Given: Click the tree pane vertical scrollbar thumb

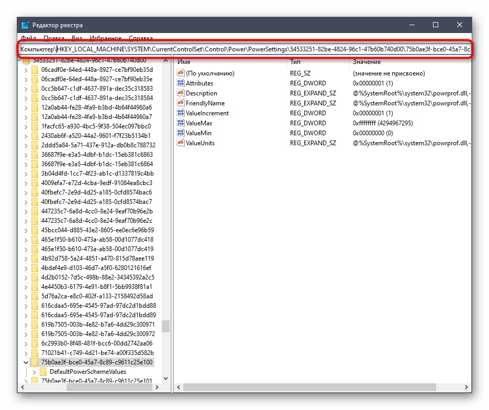Looking at the screenshot, I should click(x=165, y=326).
